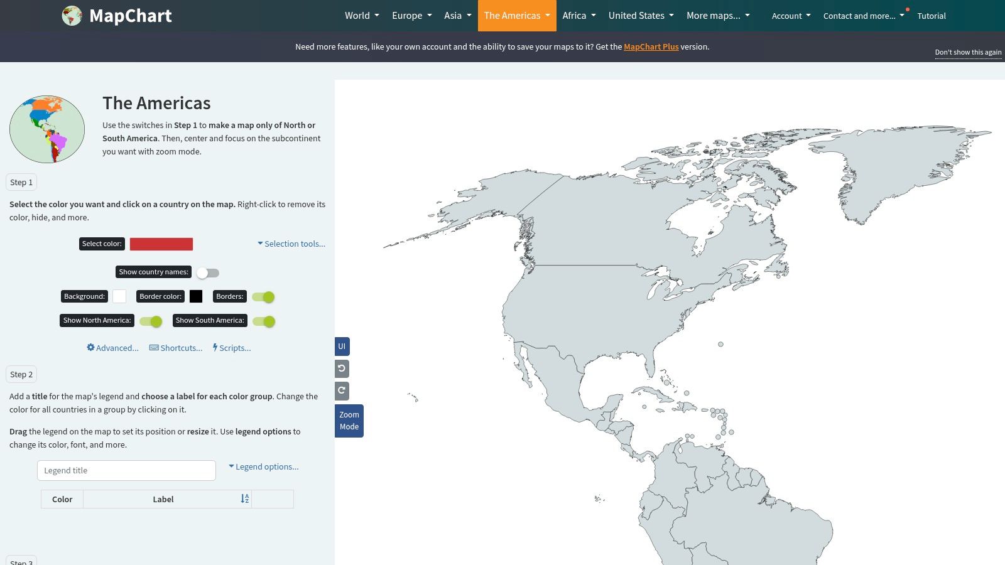The height and width of the screenshot is (565, 1005).
Task: Expand Legend options dropdown
Action: (264, 466)
